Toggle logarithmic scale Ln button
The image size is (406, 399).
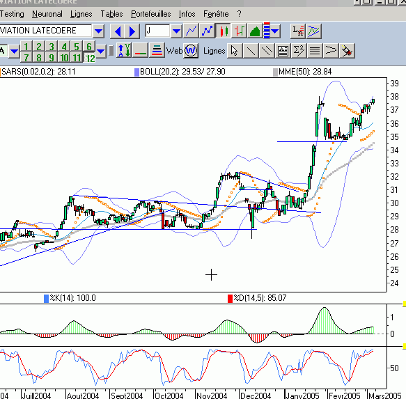[x=298, y=31]
